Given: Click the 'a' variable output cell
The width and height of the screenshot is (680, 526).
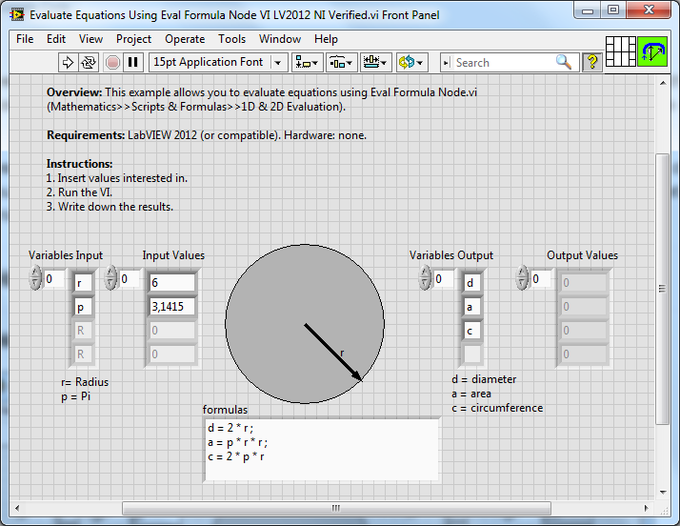Looking at the screenshot, I should (x=471, y=307).
